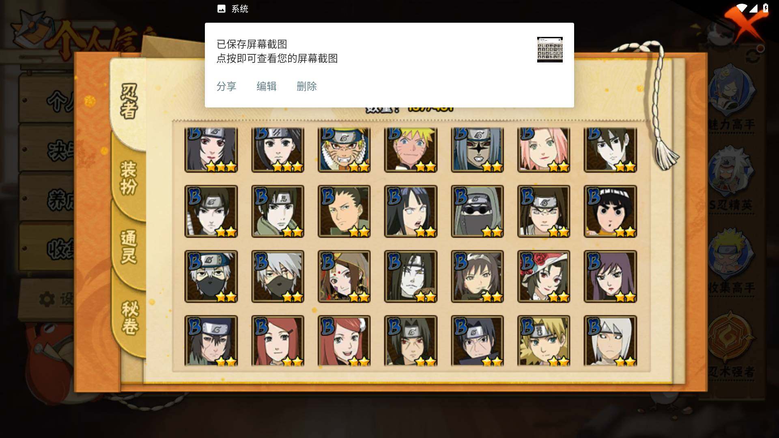Select blonde Temari ninja card bottom row
This screenshot has height=438, width=779.
(544, 341)
